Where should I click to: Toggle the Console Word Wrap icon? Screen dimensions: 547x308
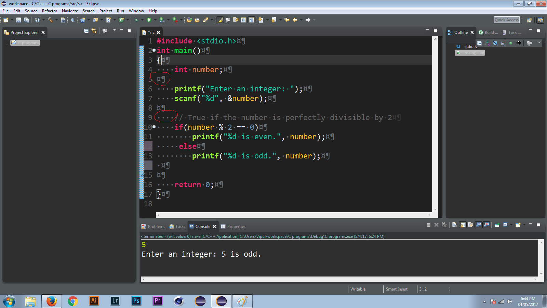point(470,225)
